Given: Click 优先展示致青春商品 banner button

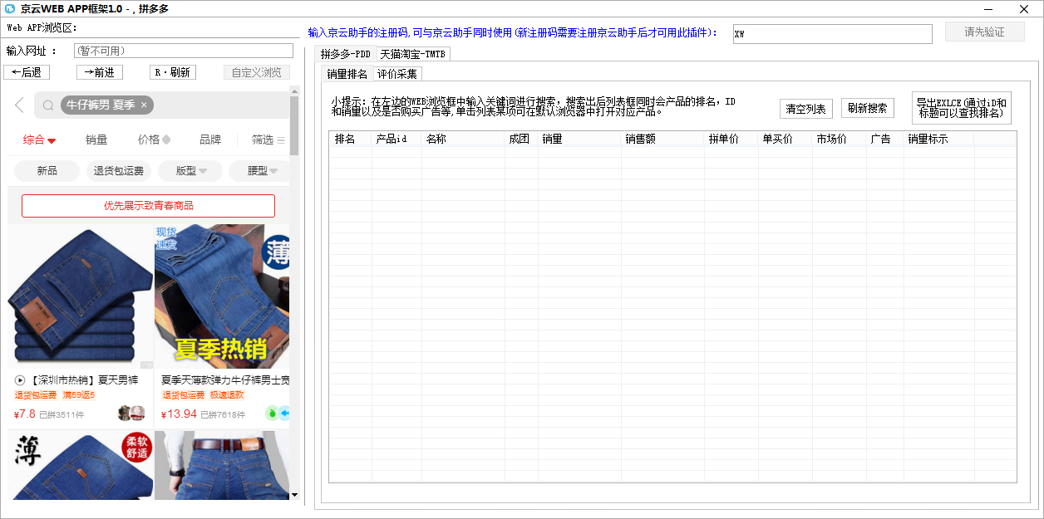Looking at the screenshot, I should (148, 205).
